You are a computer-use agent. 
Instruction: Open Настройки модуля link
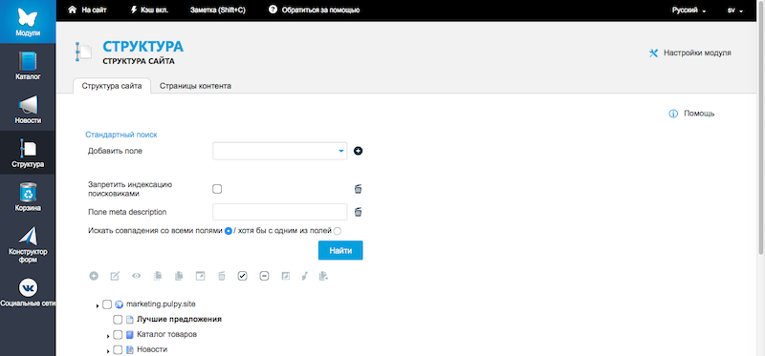689,53
